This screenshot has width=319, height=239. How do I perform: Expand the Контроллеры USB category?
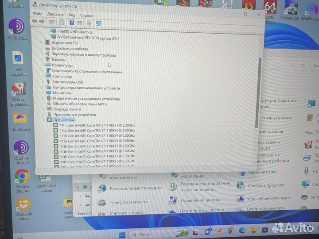click(43, 82)
